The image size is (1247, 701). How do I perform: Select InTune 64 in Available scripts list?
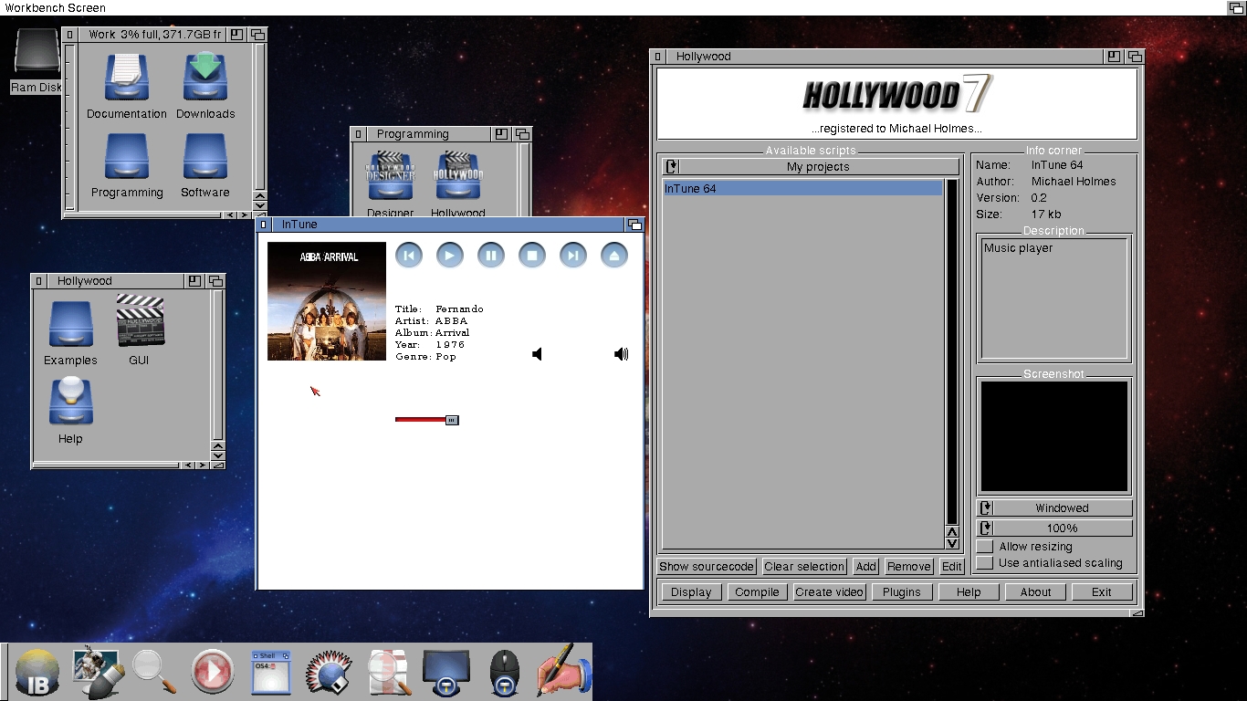(x=802, y=189)
